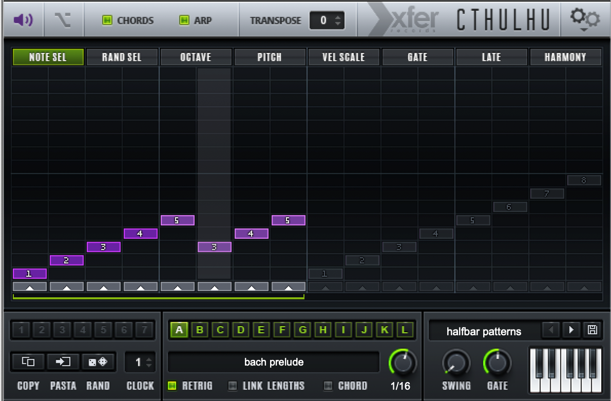Click the Pasta paste icon
This screenshot has width=611, height=401.
[x=63, y=362]
